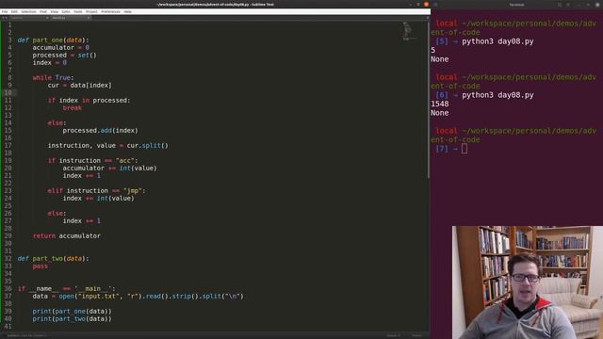Image resolution: width=603 pixels, height=339 pixels.
Task: Open the Tools menu
Action: pyautogui.click(x=77, y=11)
